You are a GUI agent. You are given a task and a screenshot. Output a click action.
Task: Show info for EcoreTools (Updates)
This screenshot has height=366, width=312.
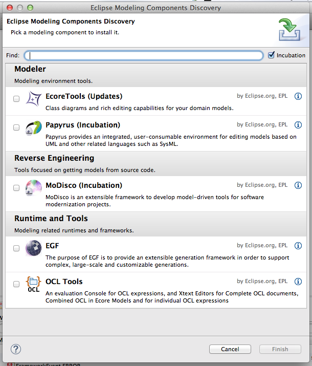pos(298,96)
